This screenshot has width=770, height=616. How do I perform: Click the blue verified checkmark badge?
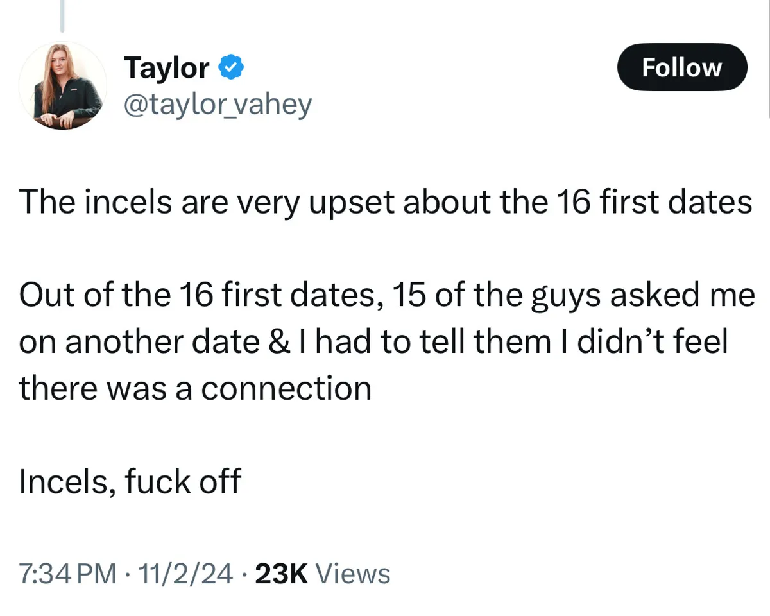click(230, 67)
